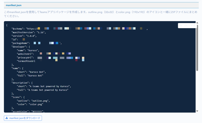Click the manifest.jsonをダウンロード button
Screen dimensions: 202x123
[23, 118]
